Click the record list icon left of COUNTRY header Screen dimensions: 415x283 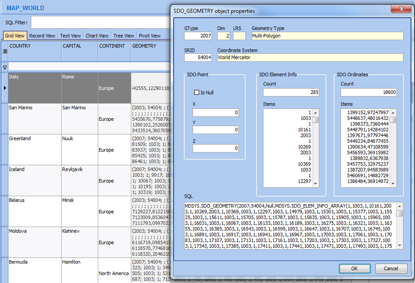(x=5, y=52)
